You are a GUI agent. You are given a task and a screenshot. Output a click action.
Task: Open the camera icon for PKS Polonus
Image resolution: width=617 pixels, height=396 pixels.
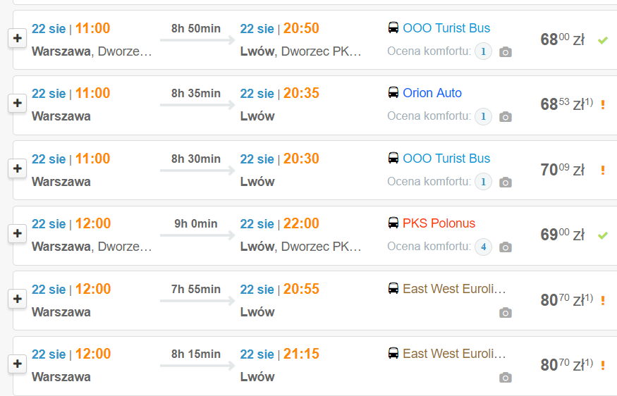click(505, 247)
